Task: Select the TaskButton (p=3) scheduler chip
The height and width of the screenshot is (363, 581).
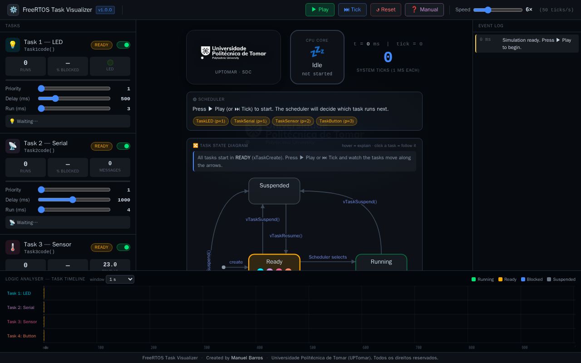Action: pyautogui.click(x=336, y=121)
